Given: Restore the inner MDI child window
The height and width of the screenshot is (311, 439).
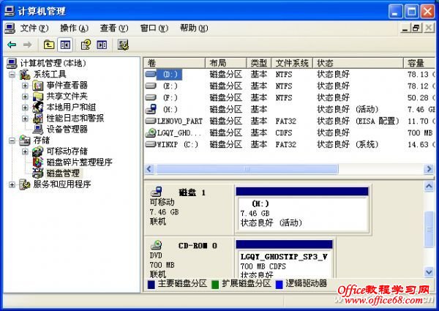Looking at the screenshot, I should click(x=416, y=28).
